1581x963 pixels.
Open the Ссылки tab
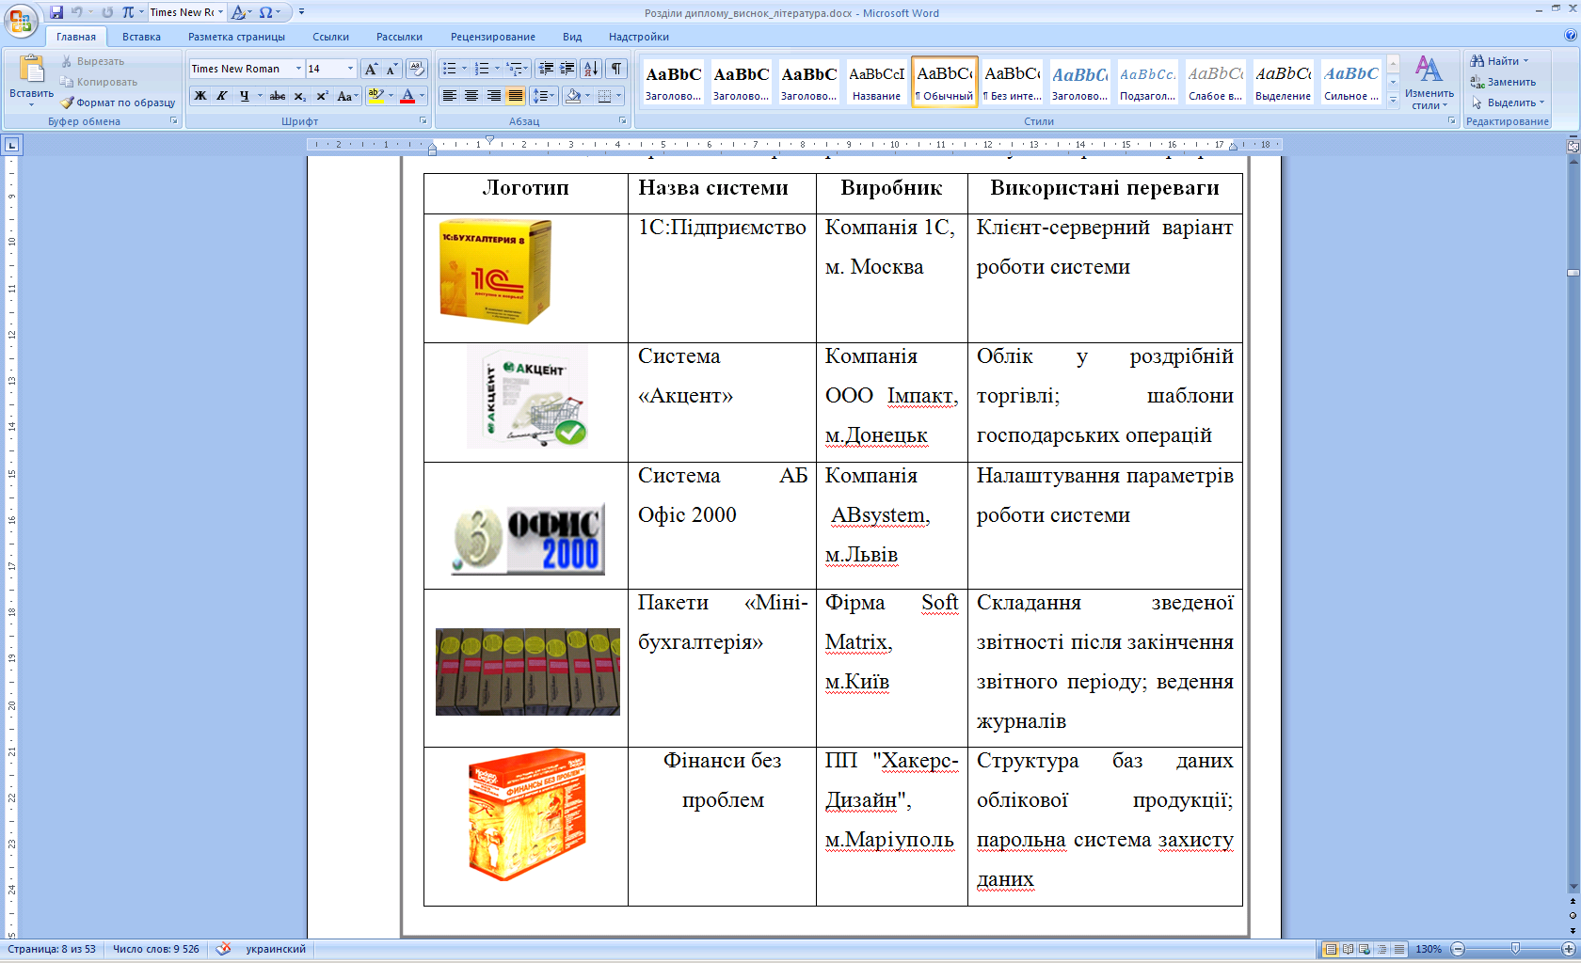tap(330, 37)
